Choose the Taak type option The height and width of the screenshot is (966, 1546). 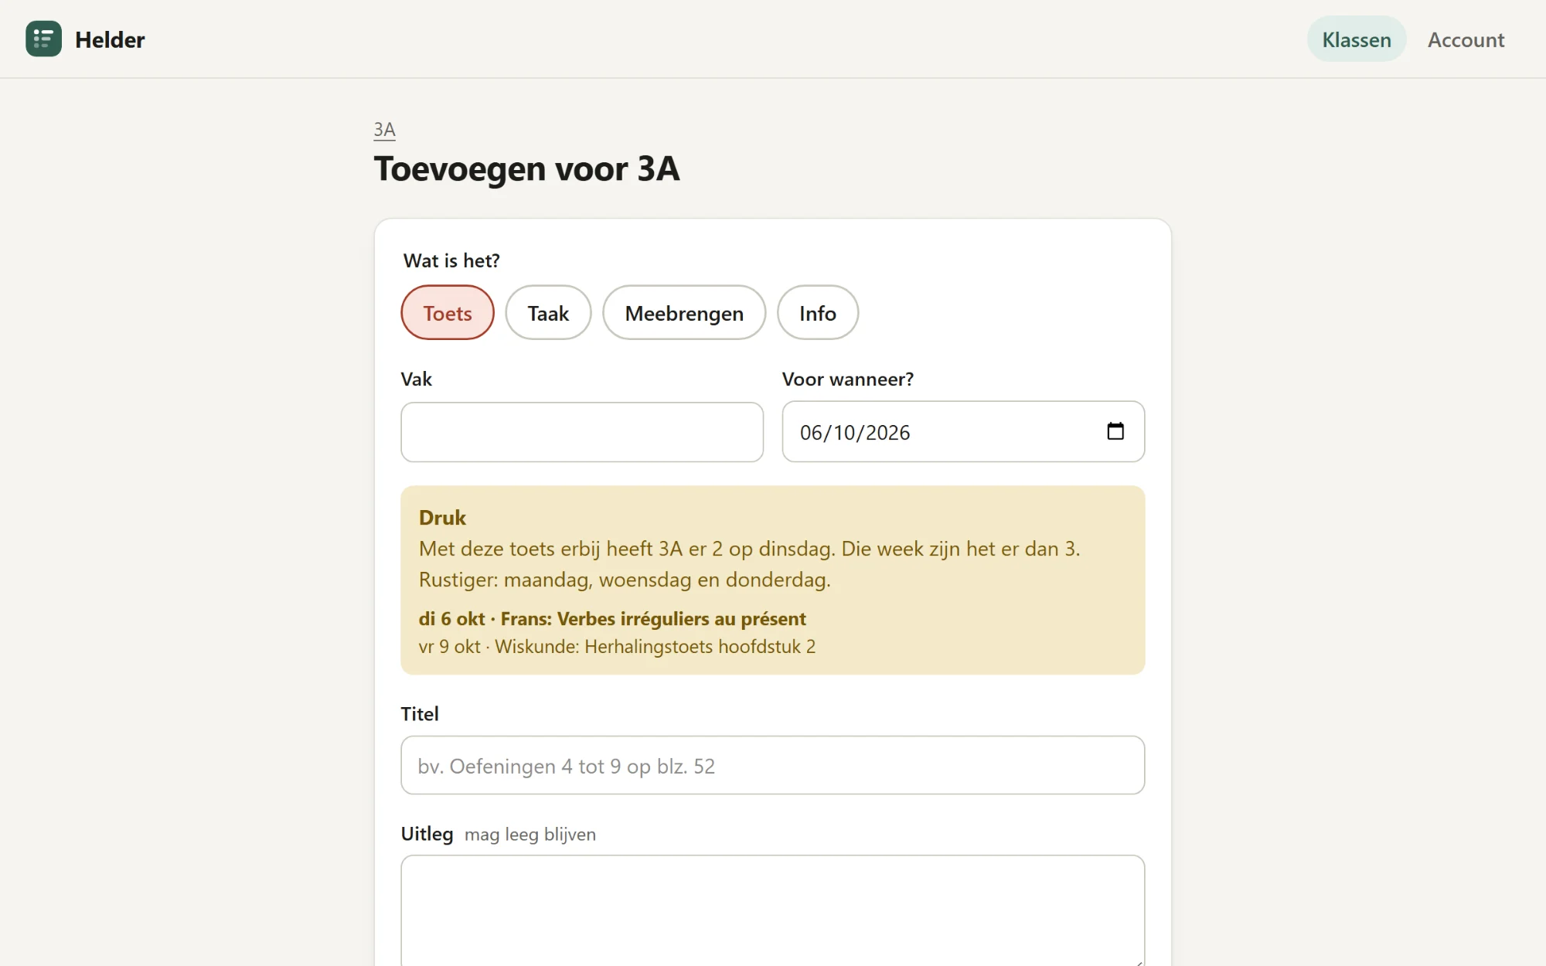548,313
